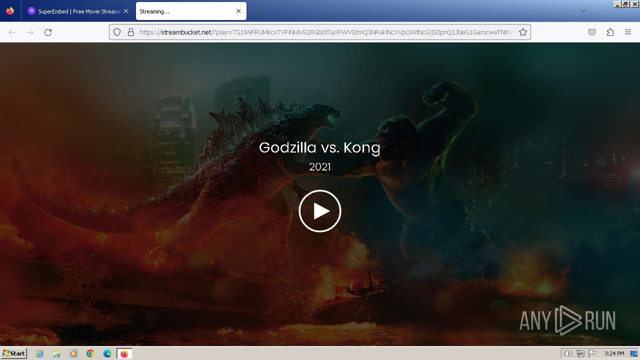Open File Explorer from taskbar
This screenshot has height=360, width=640.
(56, 353)
